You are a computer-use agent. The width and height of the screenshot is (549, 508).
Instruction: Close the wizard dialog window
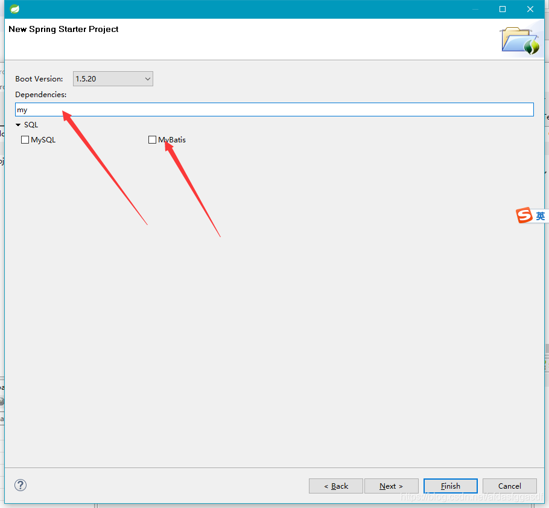[530, 9]
